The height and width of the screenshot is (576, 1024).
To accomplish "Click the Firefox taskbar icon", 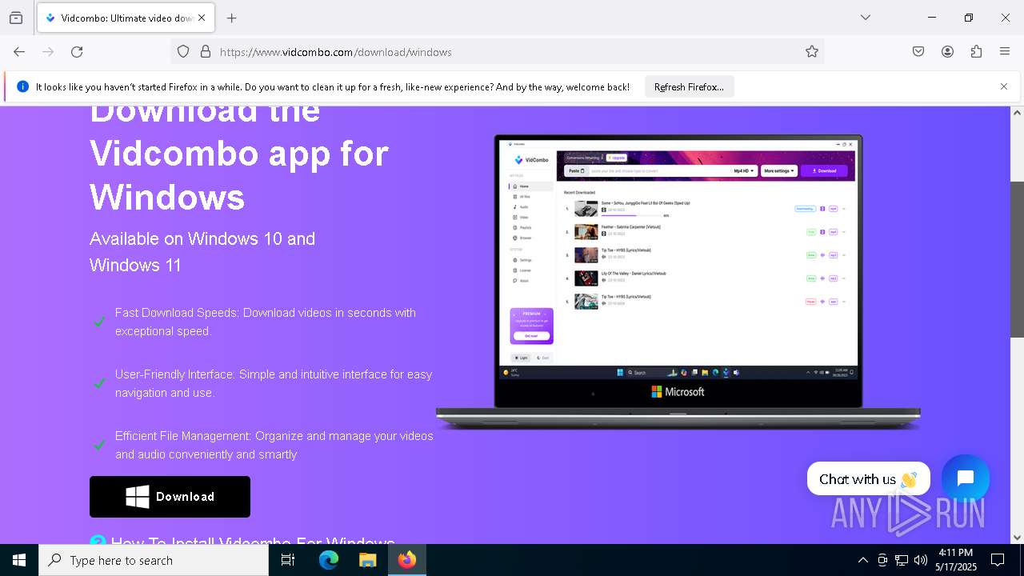I will click(x=407, y=560).
